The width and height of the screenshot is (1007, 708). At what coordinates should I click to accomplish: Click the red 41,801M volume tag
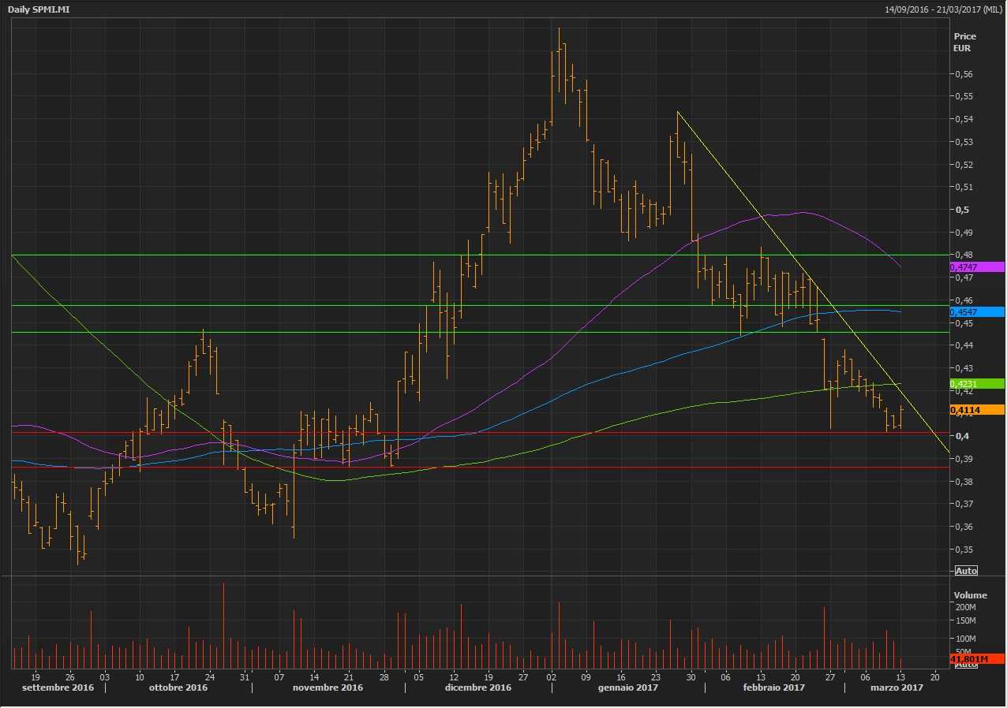tap(977, 658)
